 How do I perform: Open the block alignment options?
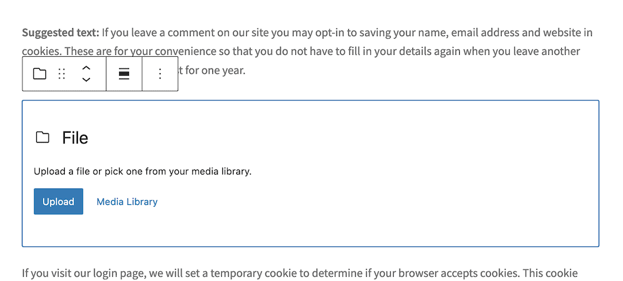124,74
